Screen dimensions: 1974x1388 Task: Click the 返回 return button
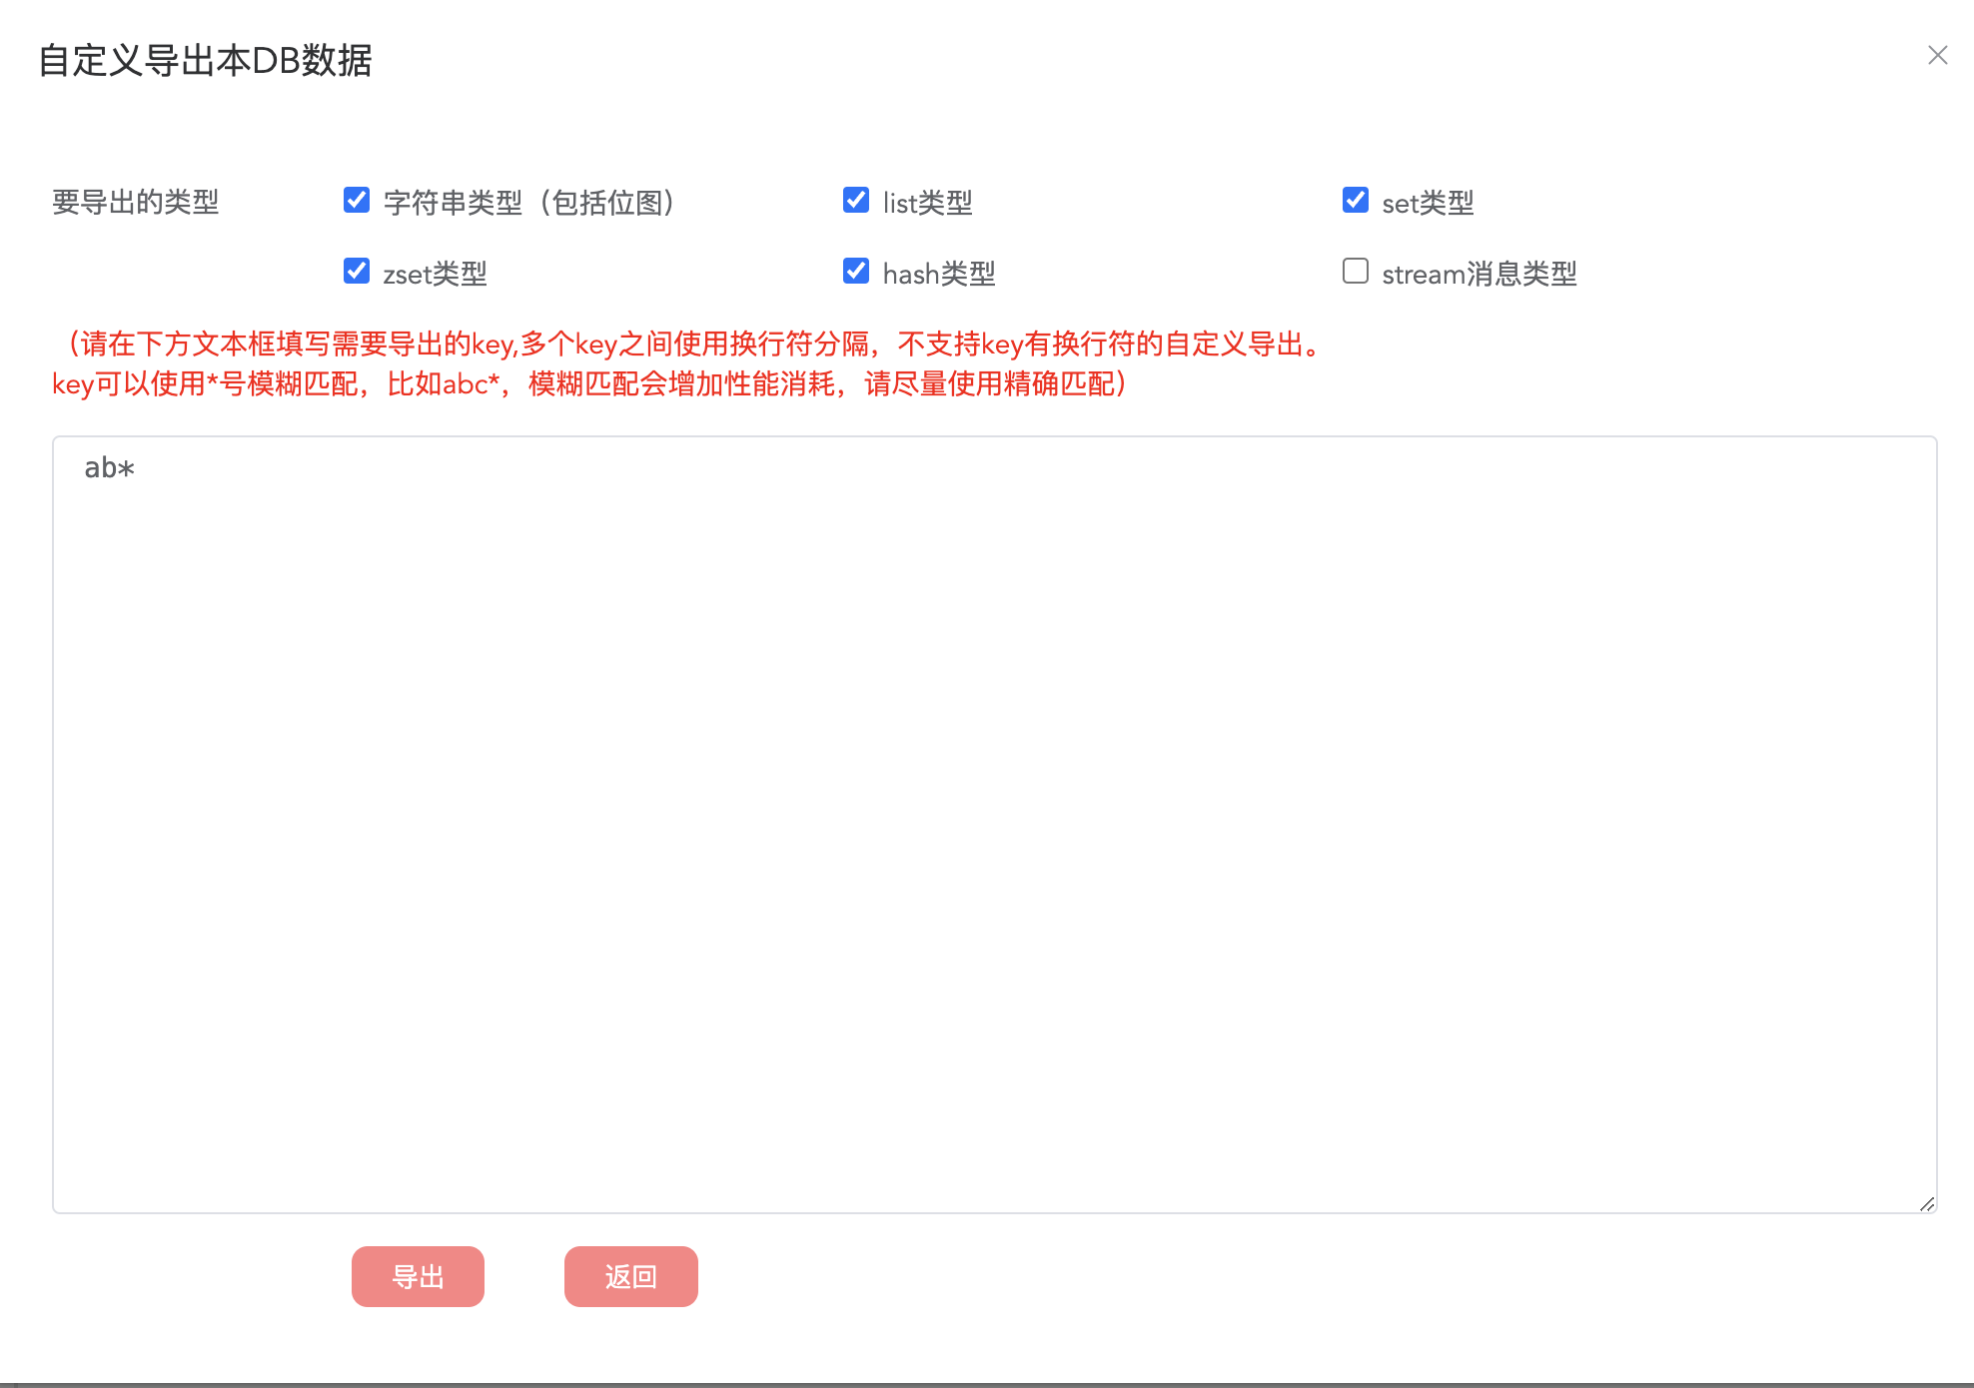point(630,1276)
